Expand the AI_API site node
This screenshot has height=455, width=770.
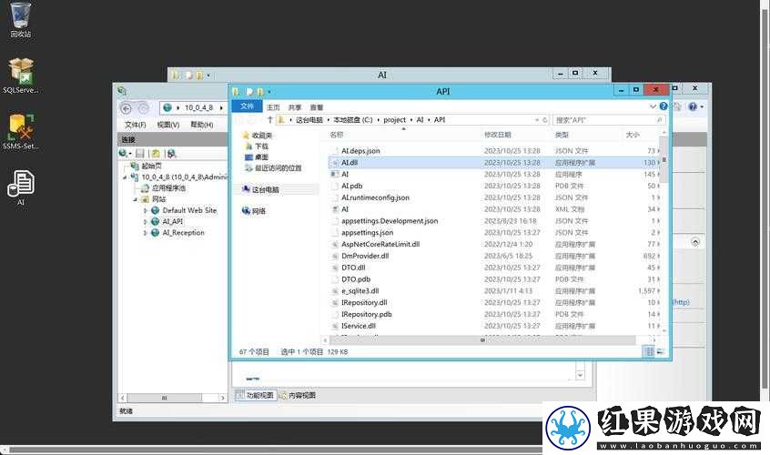(146, 222)
